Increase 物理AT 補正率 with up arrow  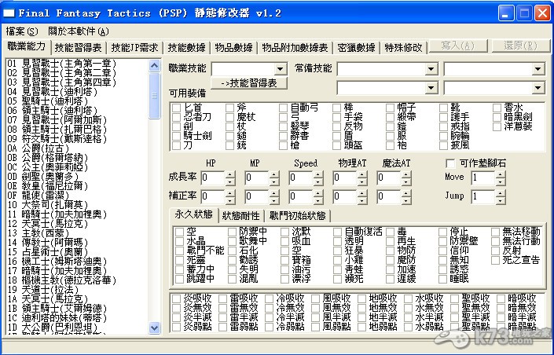coord(362,193)
